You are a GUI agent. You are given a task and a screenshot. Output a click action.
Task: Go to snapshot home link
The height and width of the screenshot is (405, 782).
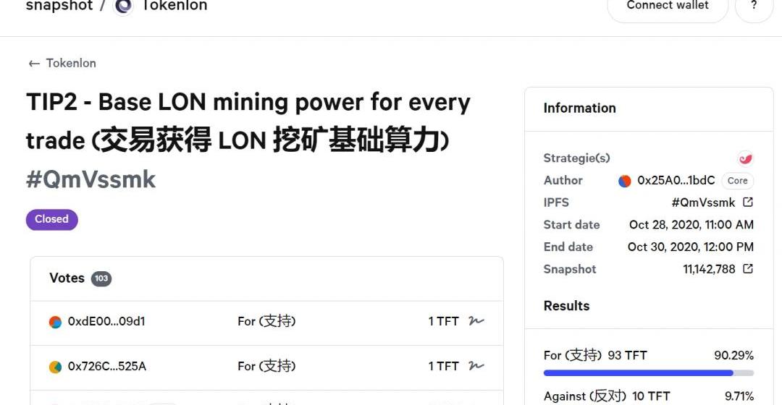tap(59, 6)
